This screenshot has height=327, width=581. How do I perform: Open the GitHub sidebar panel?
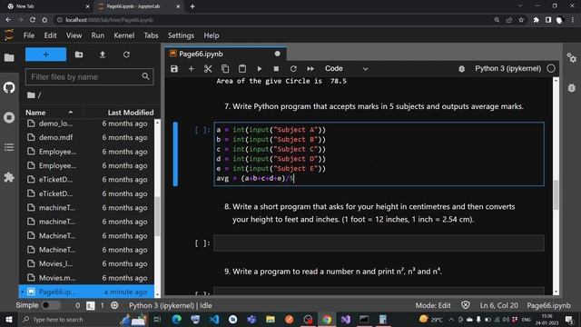tap(9, 87)
